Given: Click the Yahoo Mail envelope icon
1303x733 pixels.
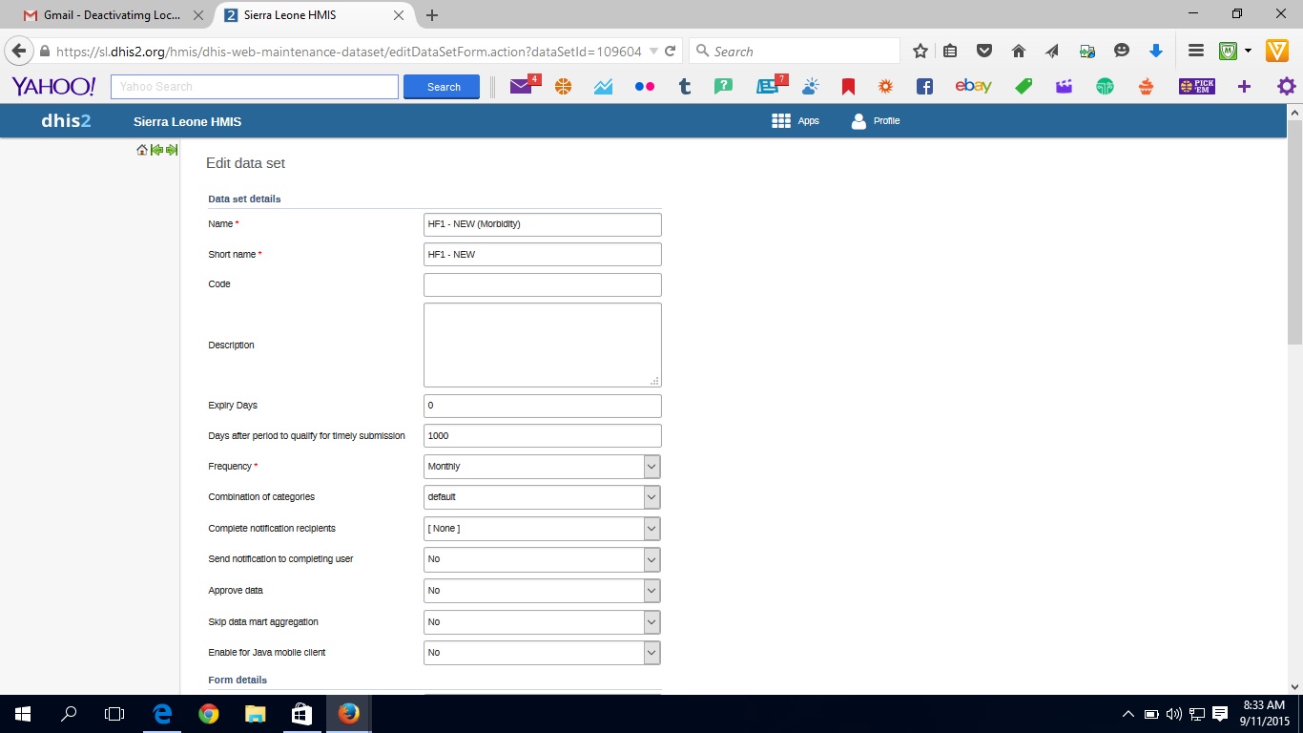Looking at the screenshot, I should click(x=521, y=87).
